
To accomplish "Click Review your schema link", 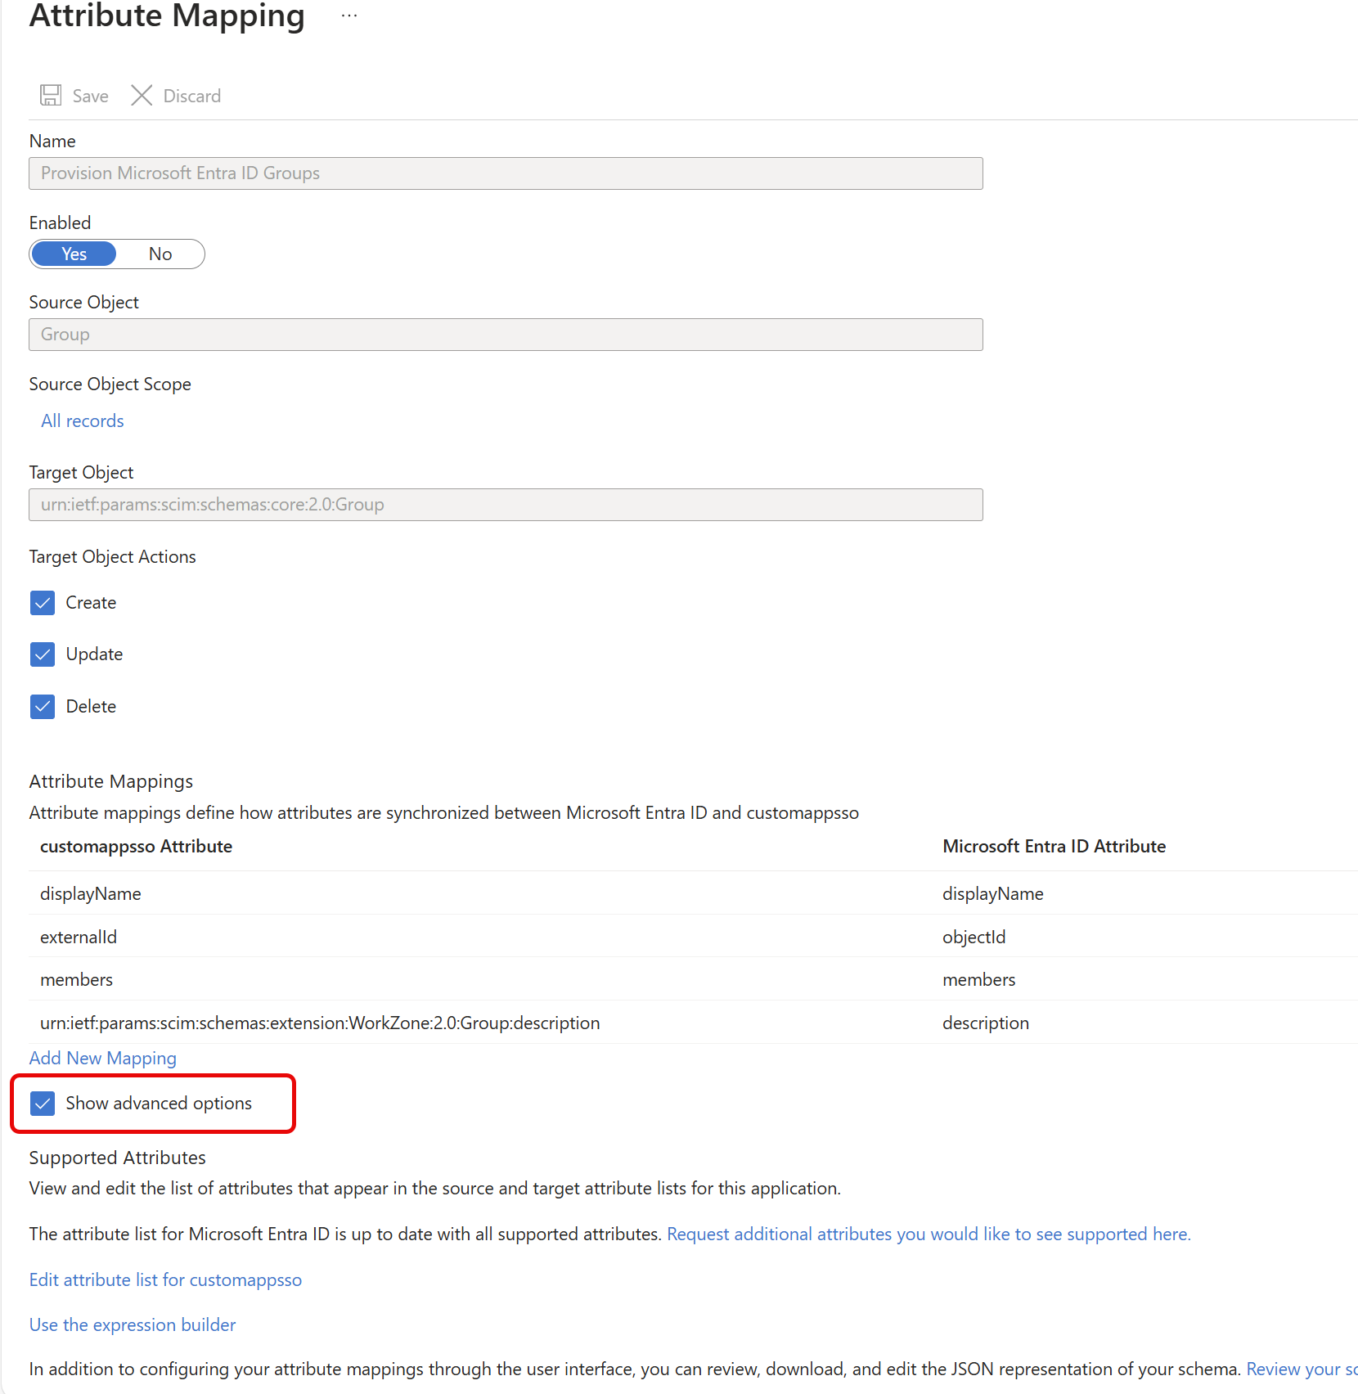I will (1301, 1369).
